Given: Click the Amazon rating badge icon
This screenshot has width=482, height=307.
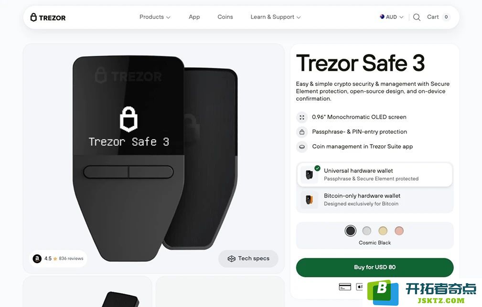Looking at the screenshot, I should 37,259.
